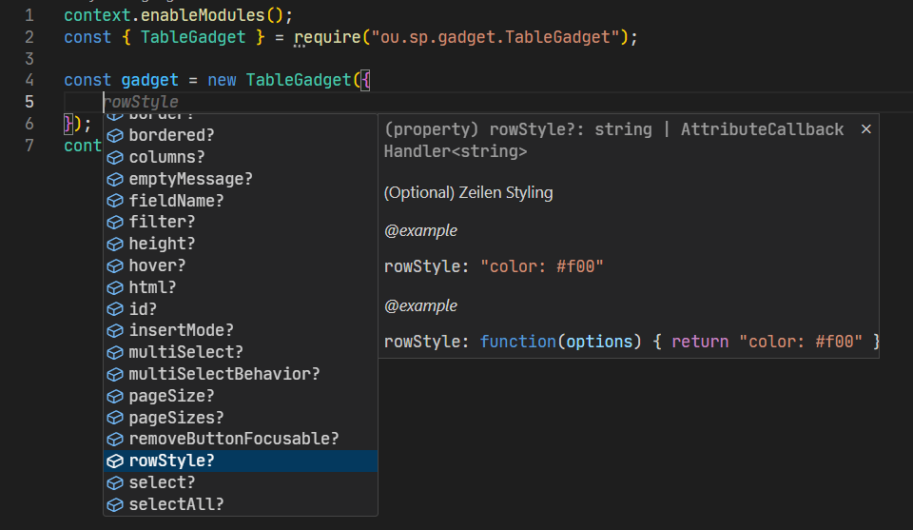Click the html? text in the list
Image resolution: width=913 pixels, height=530 pixels.
click(152, 287)
